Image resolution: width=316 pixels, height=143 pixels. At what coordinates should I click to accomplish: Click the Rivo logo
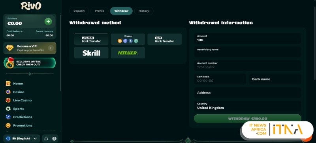click(31, 6)
